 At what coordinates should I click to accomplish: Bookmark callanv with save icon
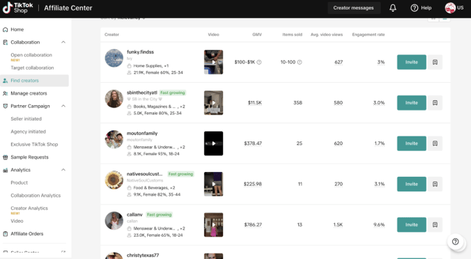[435, 225]
